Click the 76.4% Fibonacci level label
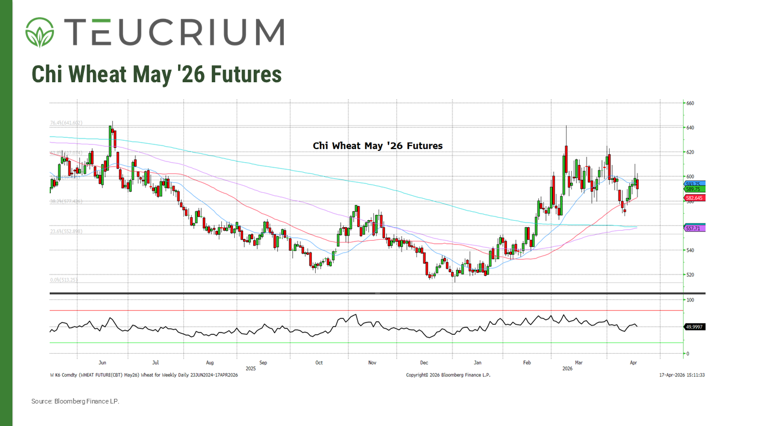The height and width of the screenshot is (426, 757). [66, 123]
